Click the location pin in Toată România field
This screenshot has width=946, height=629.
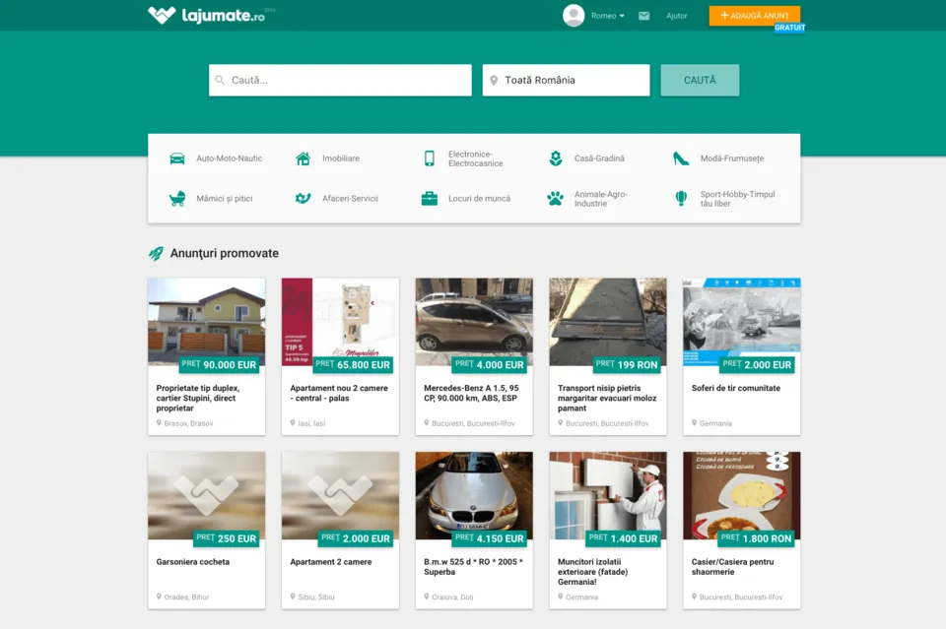pyautogui.click(x=494, y=80)
